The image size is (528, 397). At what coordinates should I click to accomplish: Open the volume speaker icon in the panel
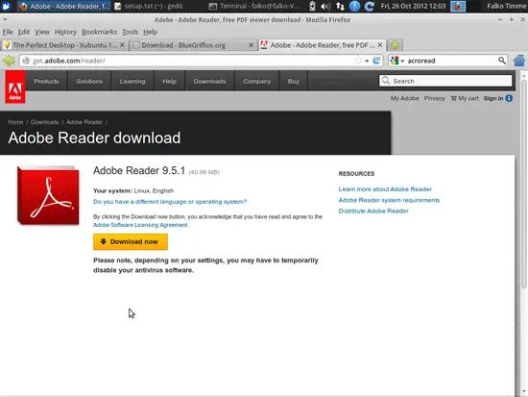pyautogui.click(x=325, y=6)
